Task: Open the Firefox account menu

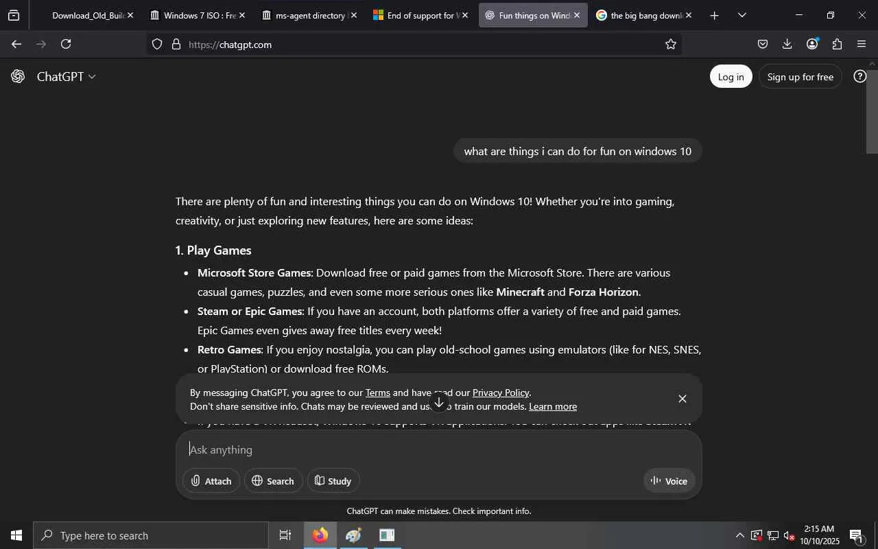Action: click(812, 44)
